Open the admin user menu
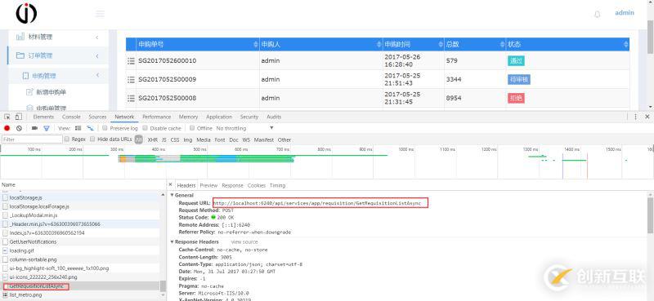The image size is (654, 301). [625, 12]
